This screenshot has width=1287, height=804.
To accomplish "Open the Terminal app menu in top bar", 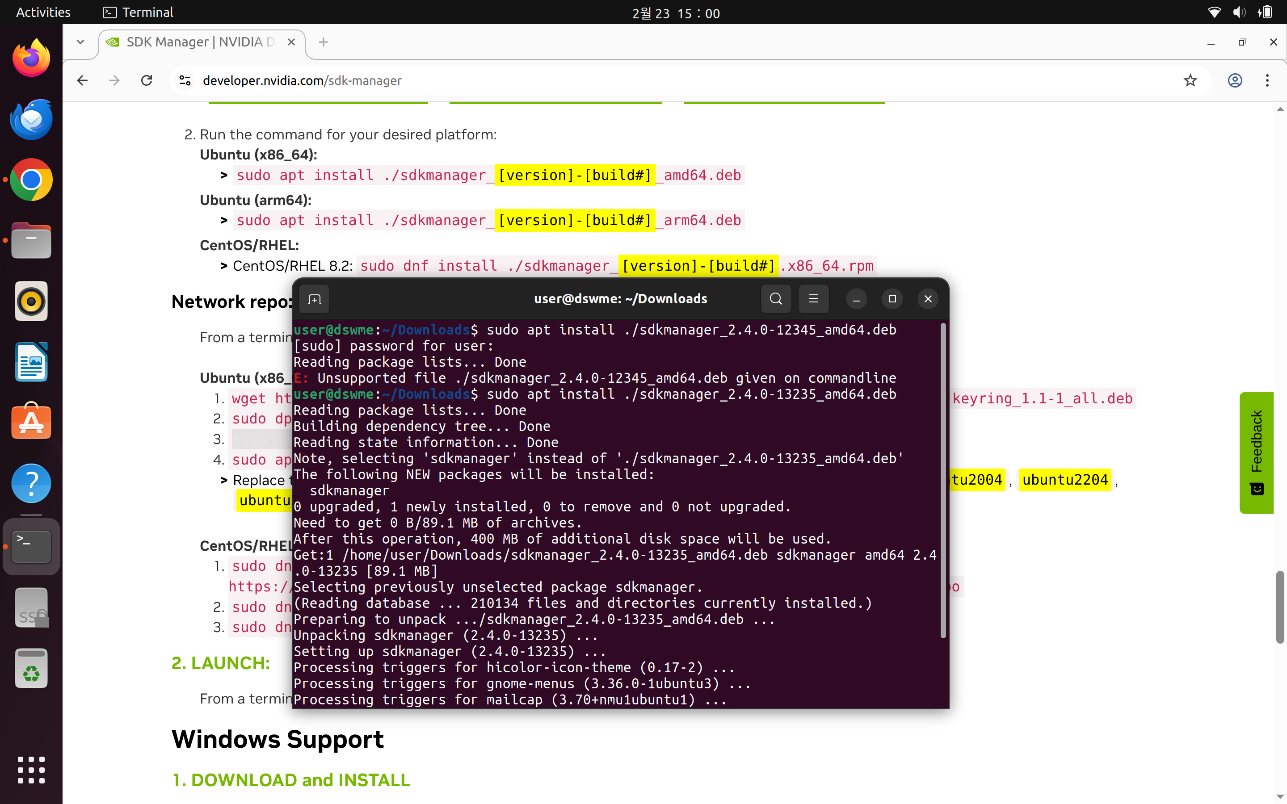I will 138,12.
